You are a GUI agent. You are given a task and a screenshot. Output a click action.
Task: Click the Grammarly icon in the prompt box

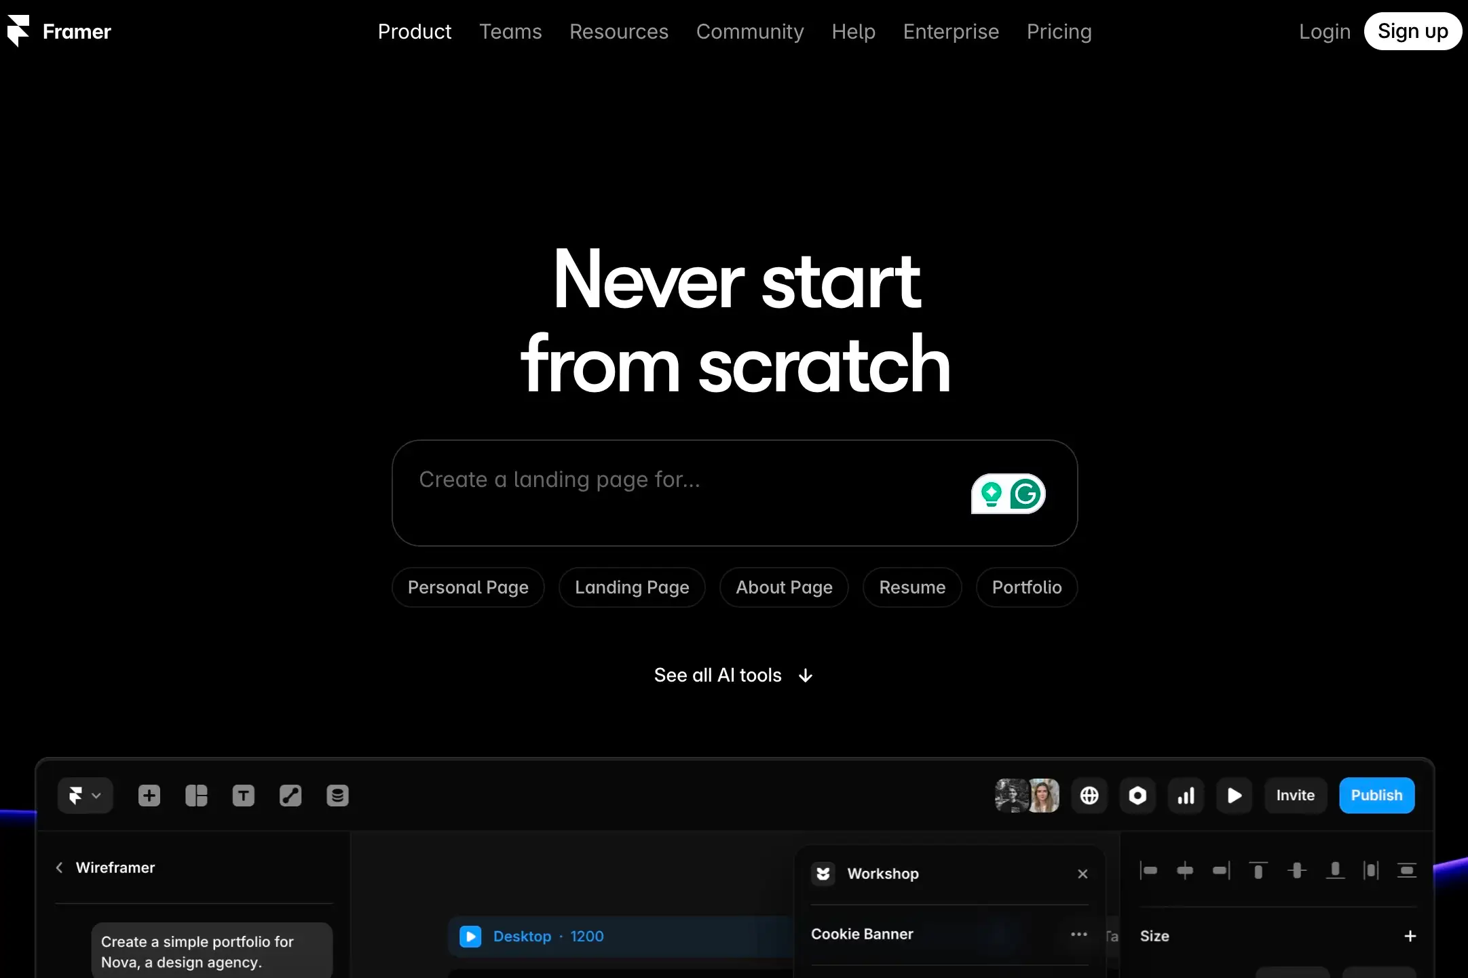[1025, 494]
